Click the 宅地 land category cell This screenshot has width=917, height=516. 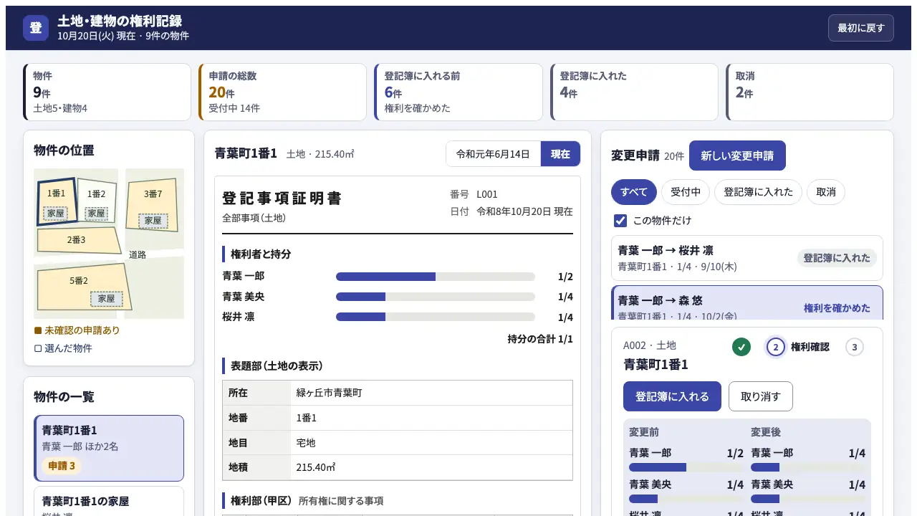[x=431, y=443]
